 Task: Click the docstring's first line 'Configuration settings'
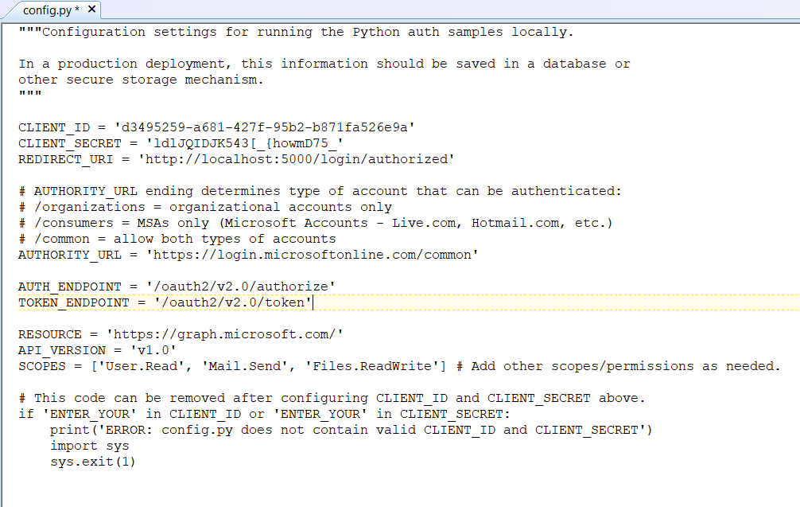(294, 32)
